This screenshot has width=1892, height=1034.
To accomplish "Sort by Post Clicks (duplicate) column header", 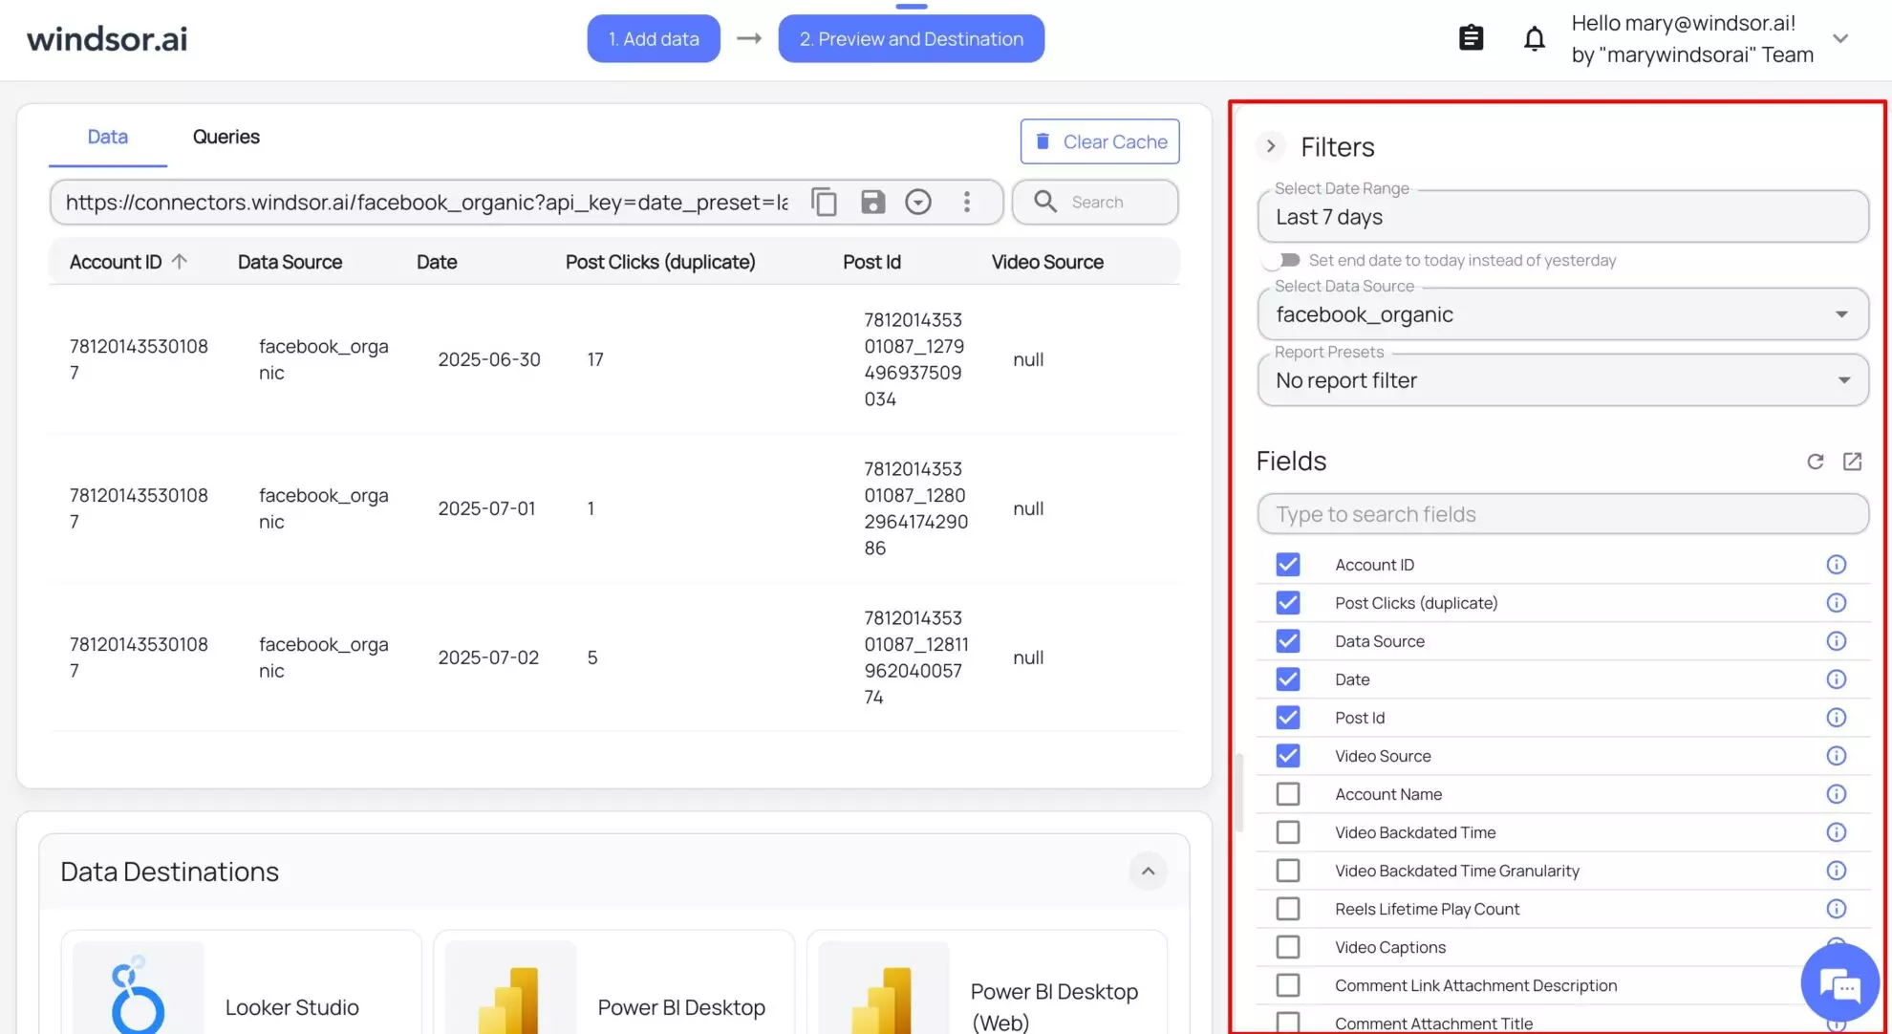I will tap(660, 262).
